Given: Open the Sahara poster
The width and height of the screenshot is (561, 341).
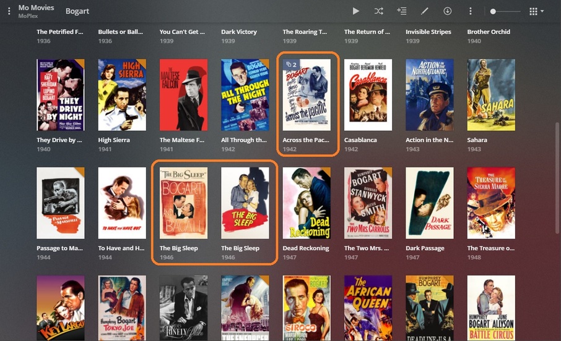Looking at the screenshot, I should (491, 95).
